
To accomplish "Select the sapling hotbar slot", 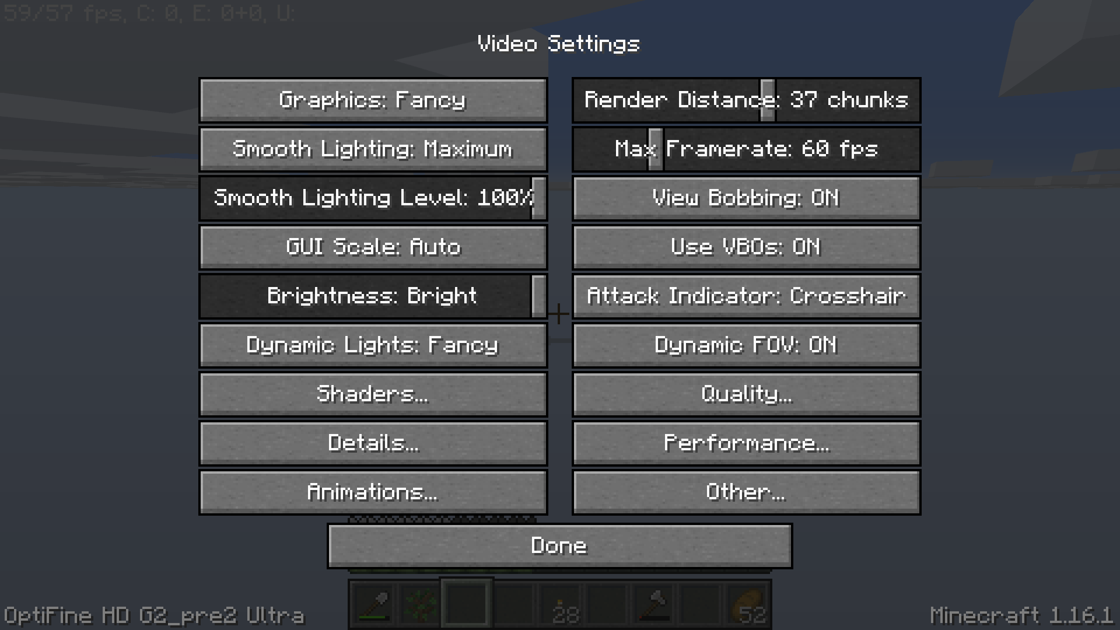I will (x=421, y=605).
